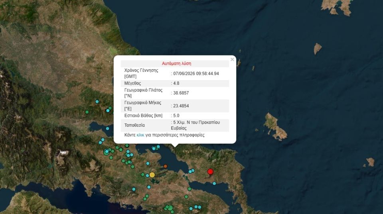The height and width of the screenshot is (214, 383).
Task: Select the 'Γεωγραφικό Μήκος [°E]' label
Action: [143, 106]
